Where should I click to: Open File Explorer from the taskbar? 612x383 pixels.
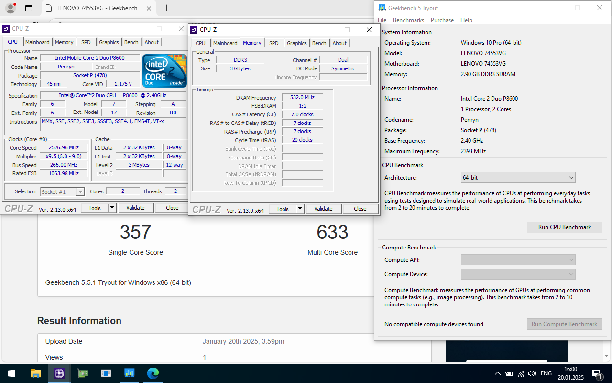coord(35,373)
